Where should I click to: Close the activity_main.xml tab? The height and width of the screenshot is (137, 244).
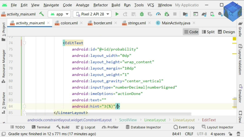pos(48,23)
